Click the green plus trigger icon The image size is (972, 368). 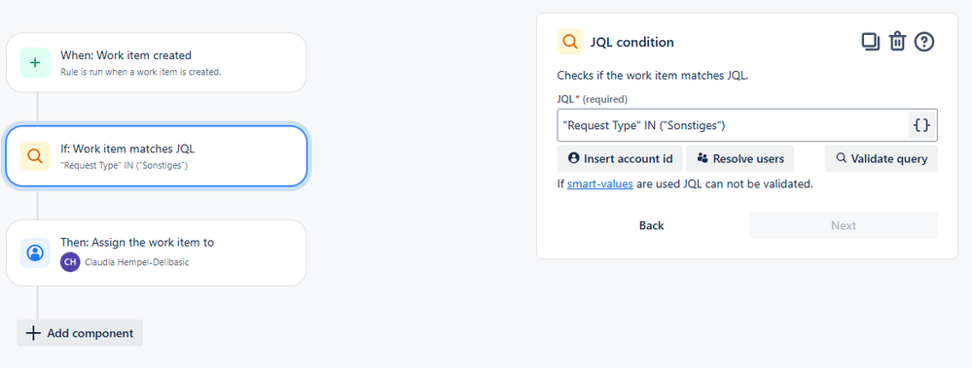click(35, 62)
